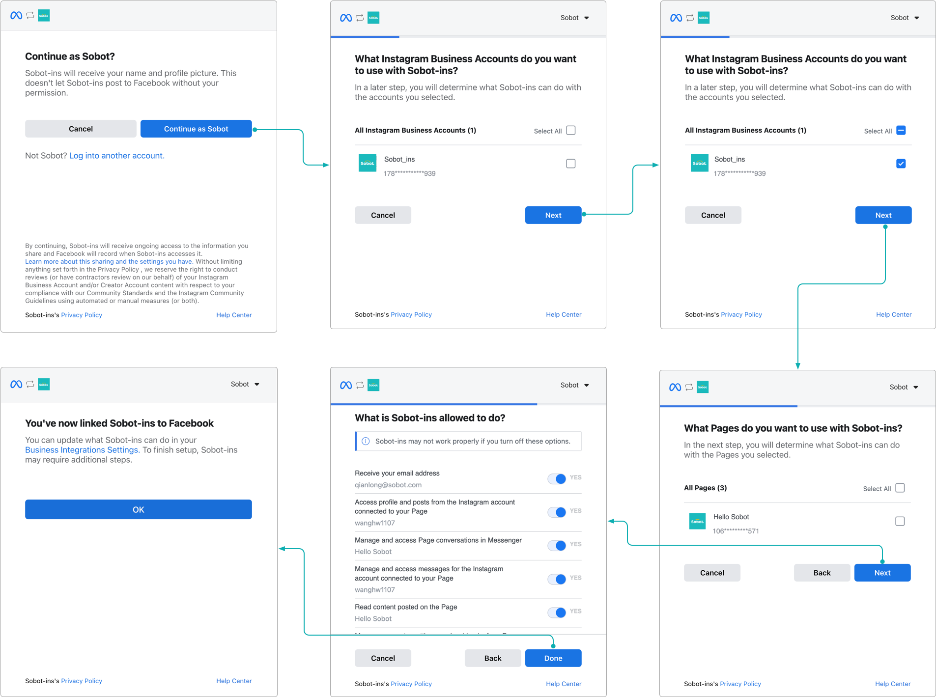Open Sobot dropdown in Instagram dialog with checked account
The height and width of the screenshot is (697, 936).
pyautogui.click(x=905, y=18)
